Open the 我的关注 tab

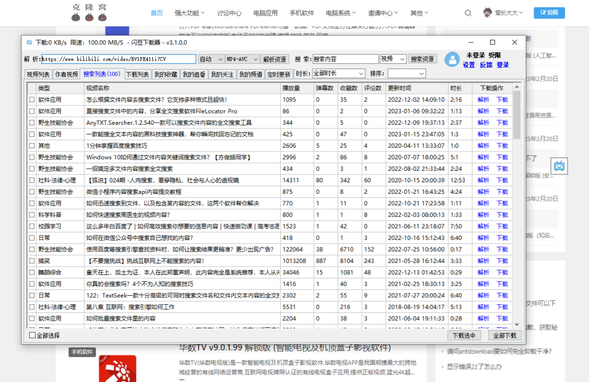click(222, 74)
